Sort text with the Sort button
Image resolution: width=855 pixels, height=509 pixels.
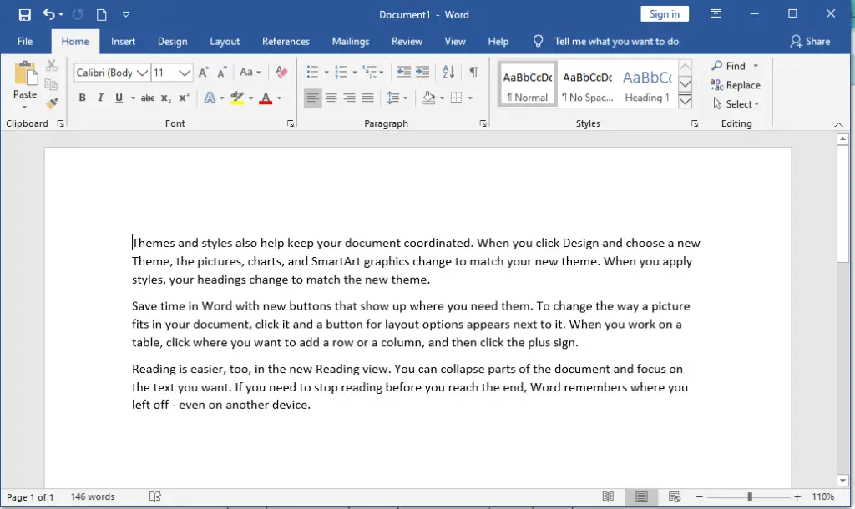[x=448, y=73]
